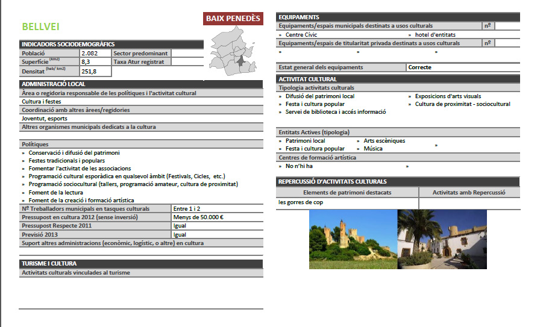Click Estat general dels equipaments label
The image size is (546, 327).
(x=321, y=67)
